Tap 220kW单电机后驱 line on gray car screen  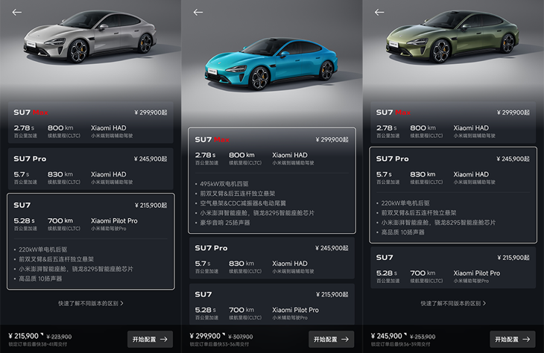click(43, 249)
